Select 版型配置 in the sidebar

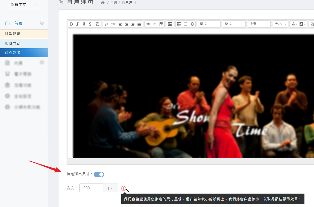[x=24, y=34]
